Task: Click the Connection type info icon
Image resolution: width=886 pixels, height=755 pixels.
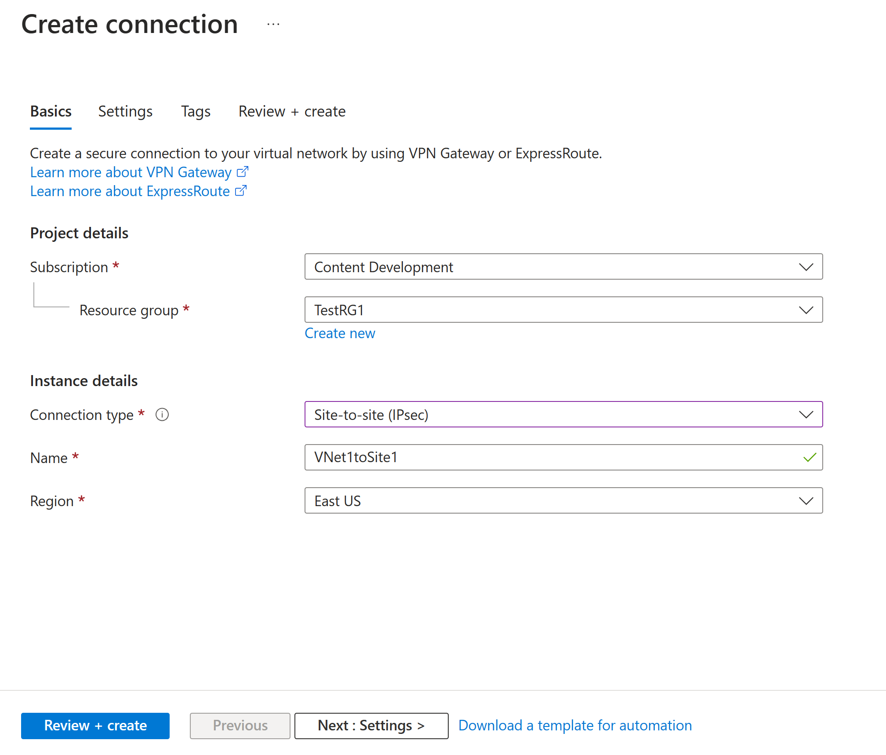Action: tap(162, 415)
